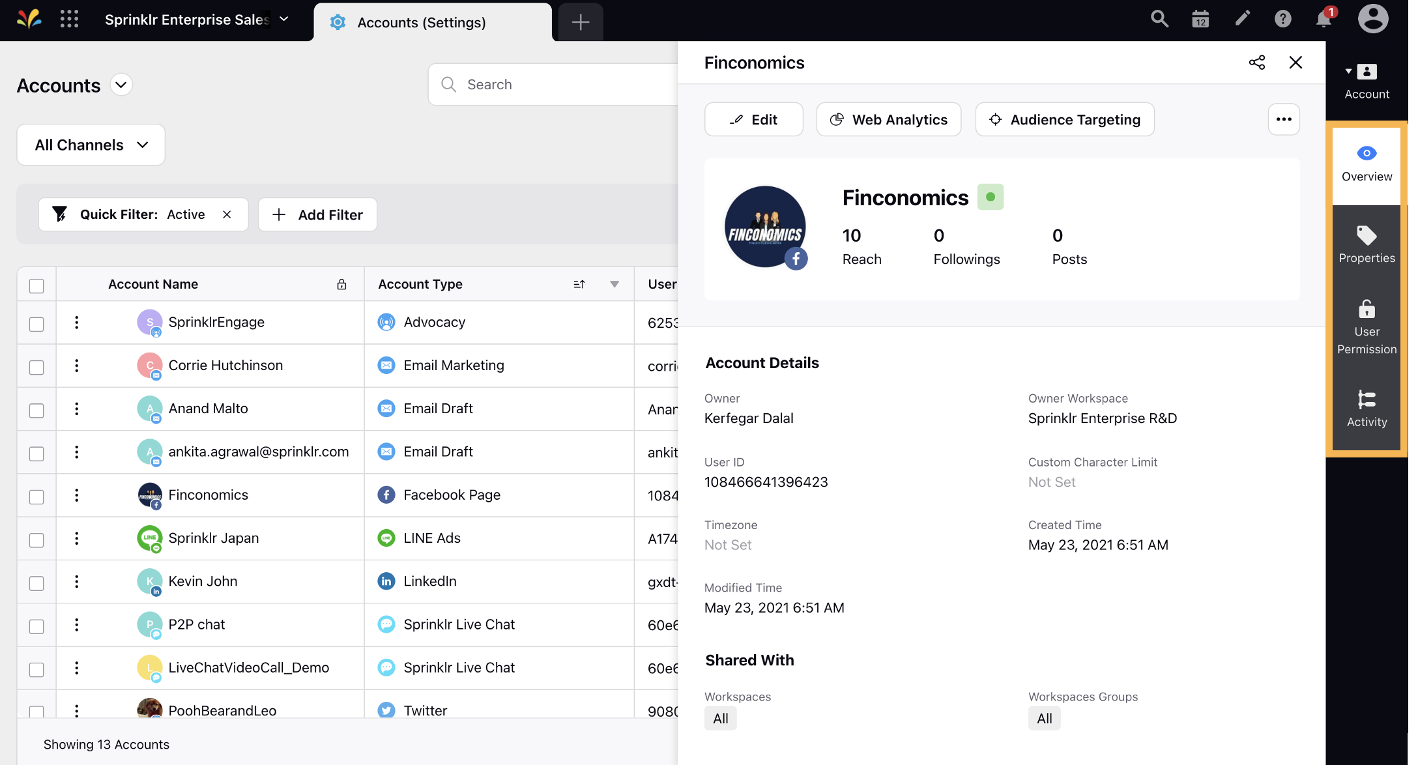Viewport: 1418px width, 765px height.
Task: Click the All tag under Workspaces Groups
Action: click(x=1044, y=718)
